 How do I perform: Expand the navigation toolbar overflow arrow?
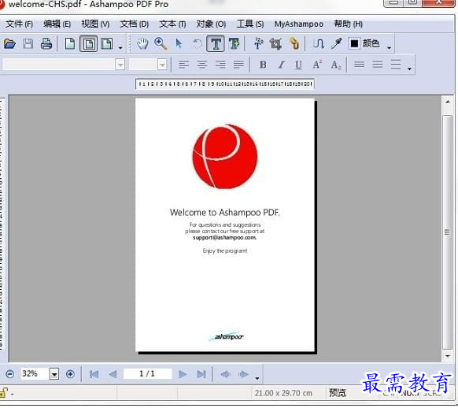(257, 378)
